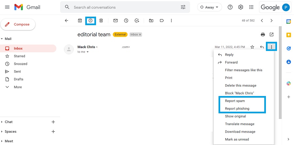This screenshot has width=294, height=145.
Task: Expand the Meet section
Action: pyautogui.click(x=2, y=141)
